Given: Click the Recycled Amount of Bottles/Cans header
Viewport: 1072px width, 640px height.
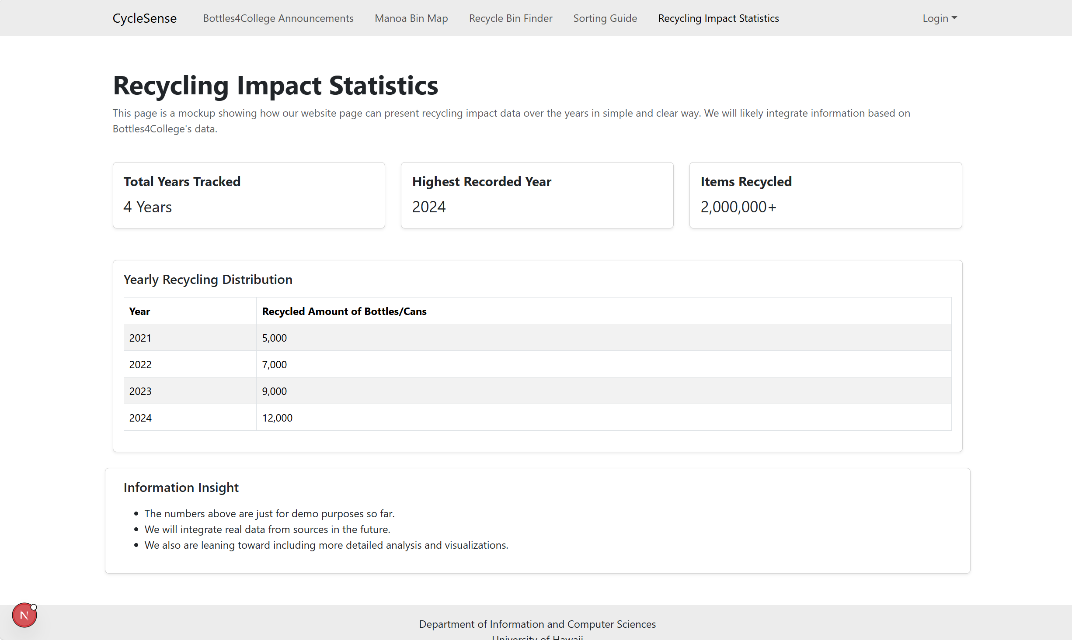Looking at the screenshot, I should [344, 311].
